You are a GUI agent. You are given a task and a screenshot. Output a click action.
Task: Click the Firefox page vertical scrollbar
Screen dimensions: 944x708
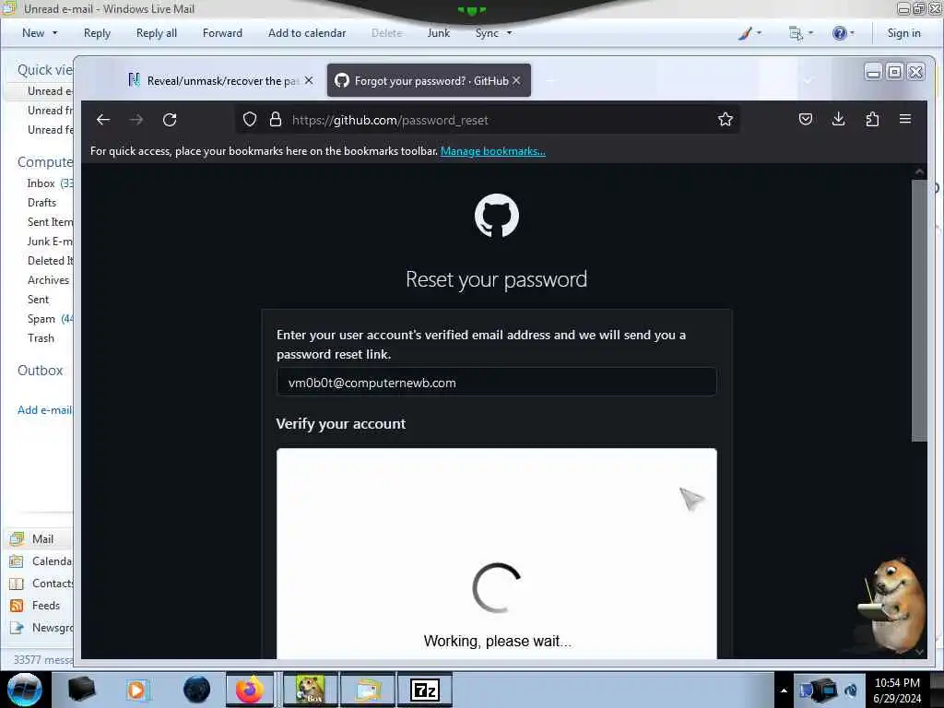click(919, 310)
